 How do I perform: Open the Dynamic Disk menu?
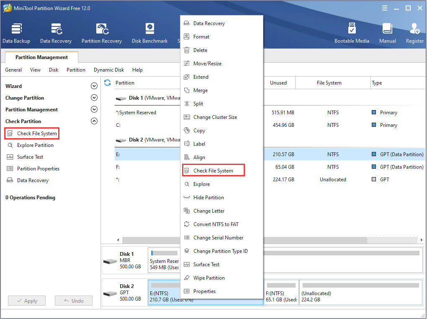coord(109,70)
